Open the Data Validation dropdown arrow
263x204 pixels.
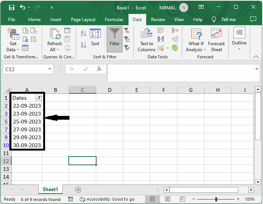168,48
